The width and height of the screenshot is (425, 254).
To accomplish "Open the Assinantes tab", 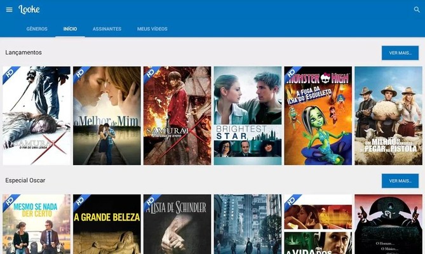I will coord(107,29).
